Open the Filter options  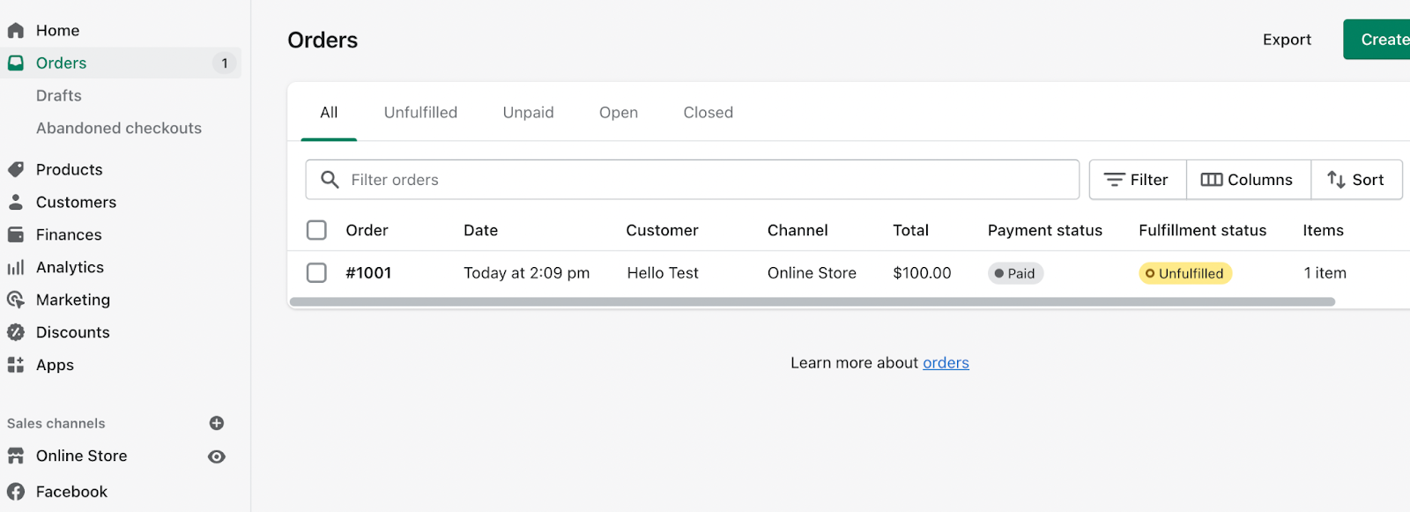coord(1137,180)
